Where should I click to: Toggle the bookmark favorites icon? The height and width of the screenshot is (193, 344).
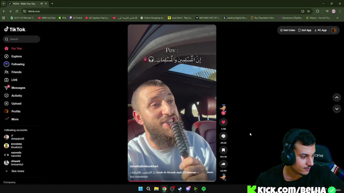coord(223,150)
